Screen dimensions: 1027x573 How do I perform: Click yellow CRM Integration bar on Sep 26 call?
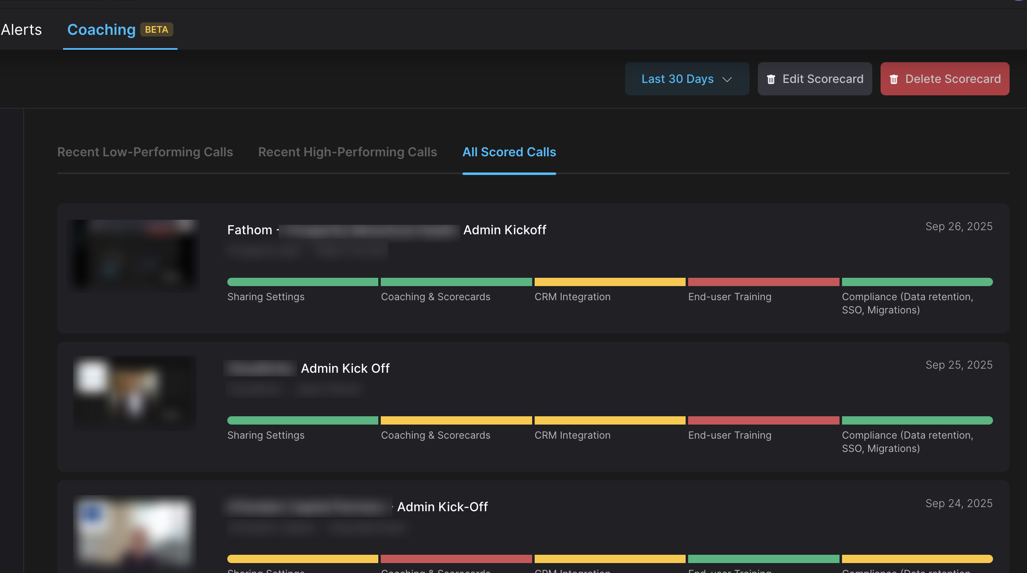tap(610, 282)
